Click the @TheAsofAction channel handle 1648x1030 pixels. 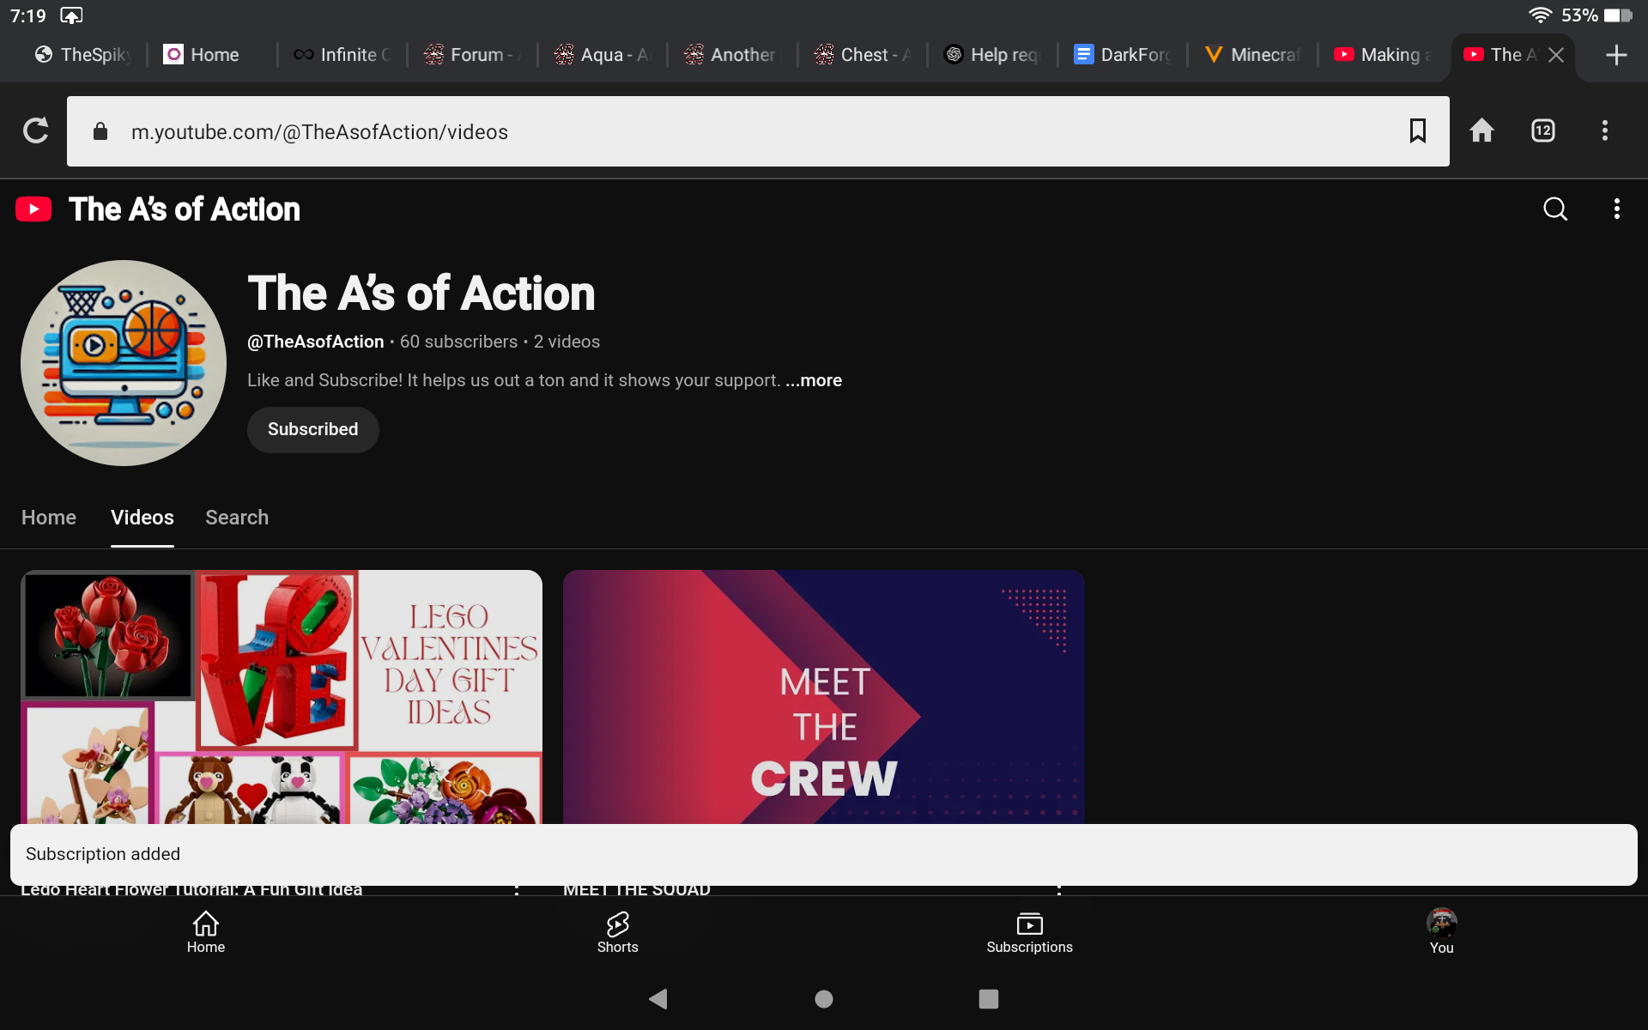(x=315, y=342)
